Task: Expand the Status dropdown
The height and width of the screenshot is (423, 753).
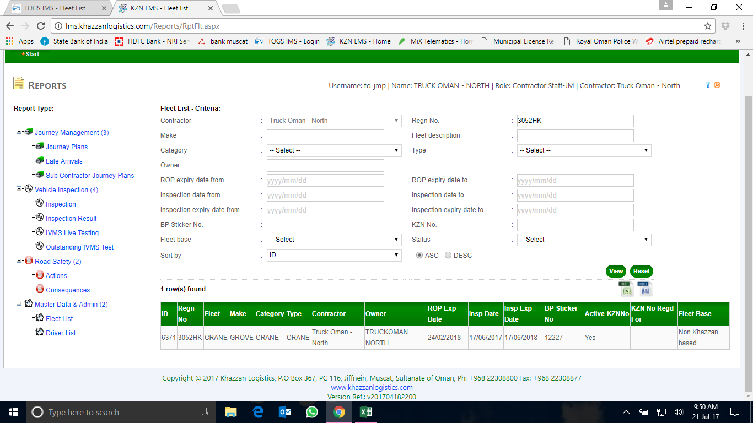Action: point(584,240)
